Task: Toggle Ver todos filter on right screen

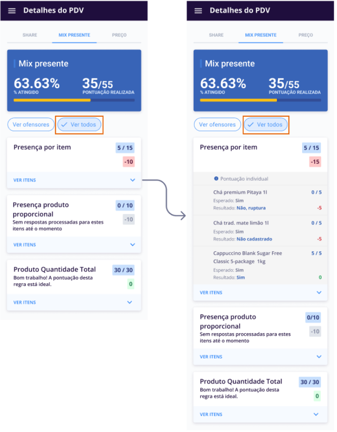Action: [265, 124]
